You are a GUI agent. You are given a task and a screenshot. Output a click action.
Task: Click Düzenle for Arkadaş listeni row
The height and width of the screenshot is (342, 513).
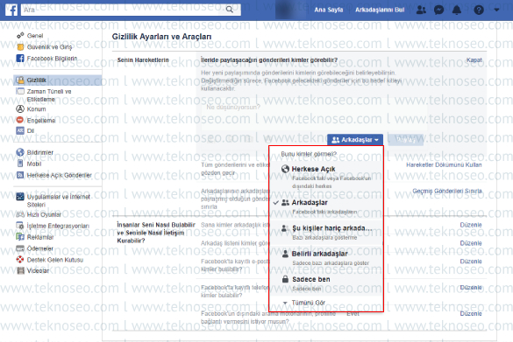point(471,243)
